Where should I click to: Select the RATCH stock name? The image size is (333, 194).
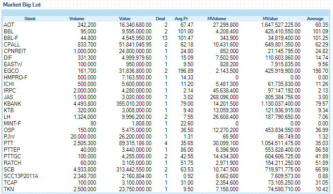13,163
